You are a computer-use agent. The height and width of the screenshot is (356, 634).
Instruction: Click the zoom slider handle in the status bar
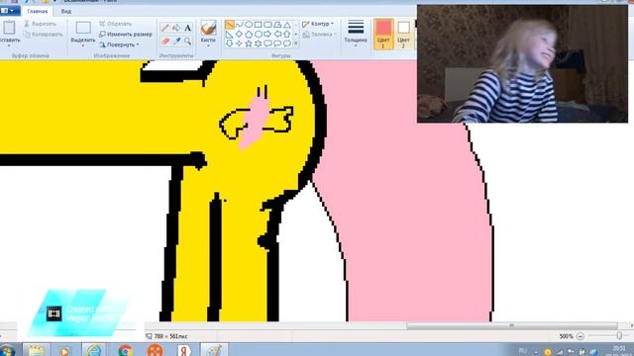(618, 336)
